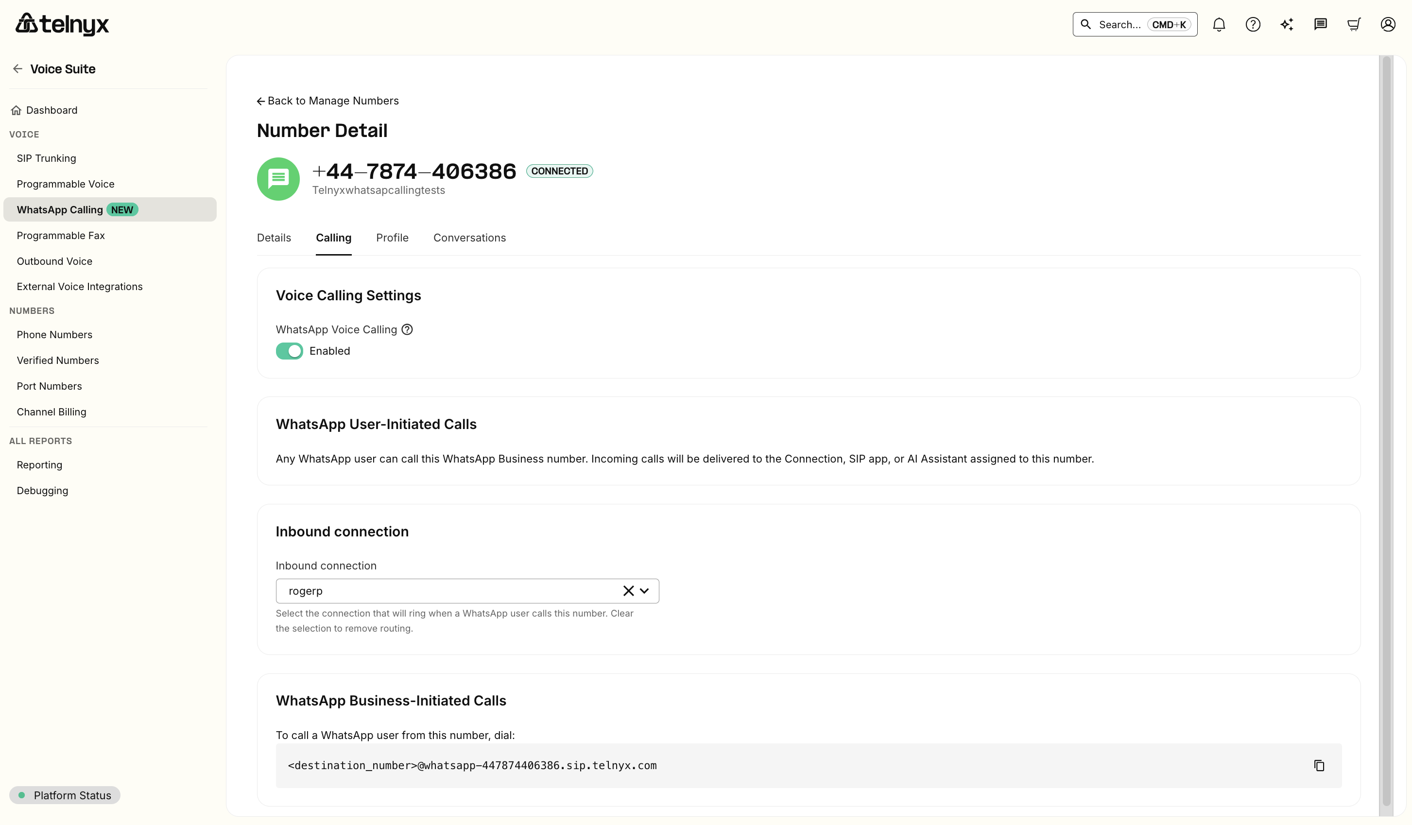Open the shopping cart icon
Viewport: 1412px width, 825px height.
pyautogui.click(x=1354, y=25)
